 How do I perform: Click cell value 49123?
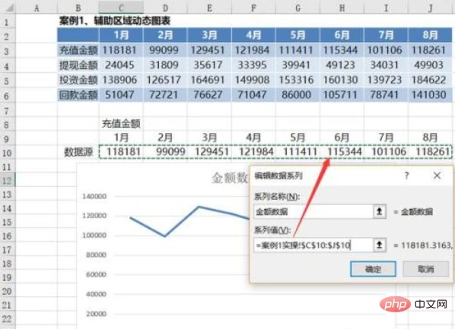click(340, 65)
